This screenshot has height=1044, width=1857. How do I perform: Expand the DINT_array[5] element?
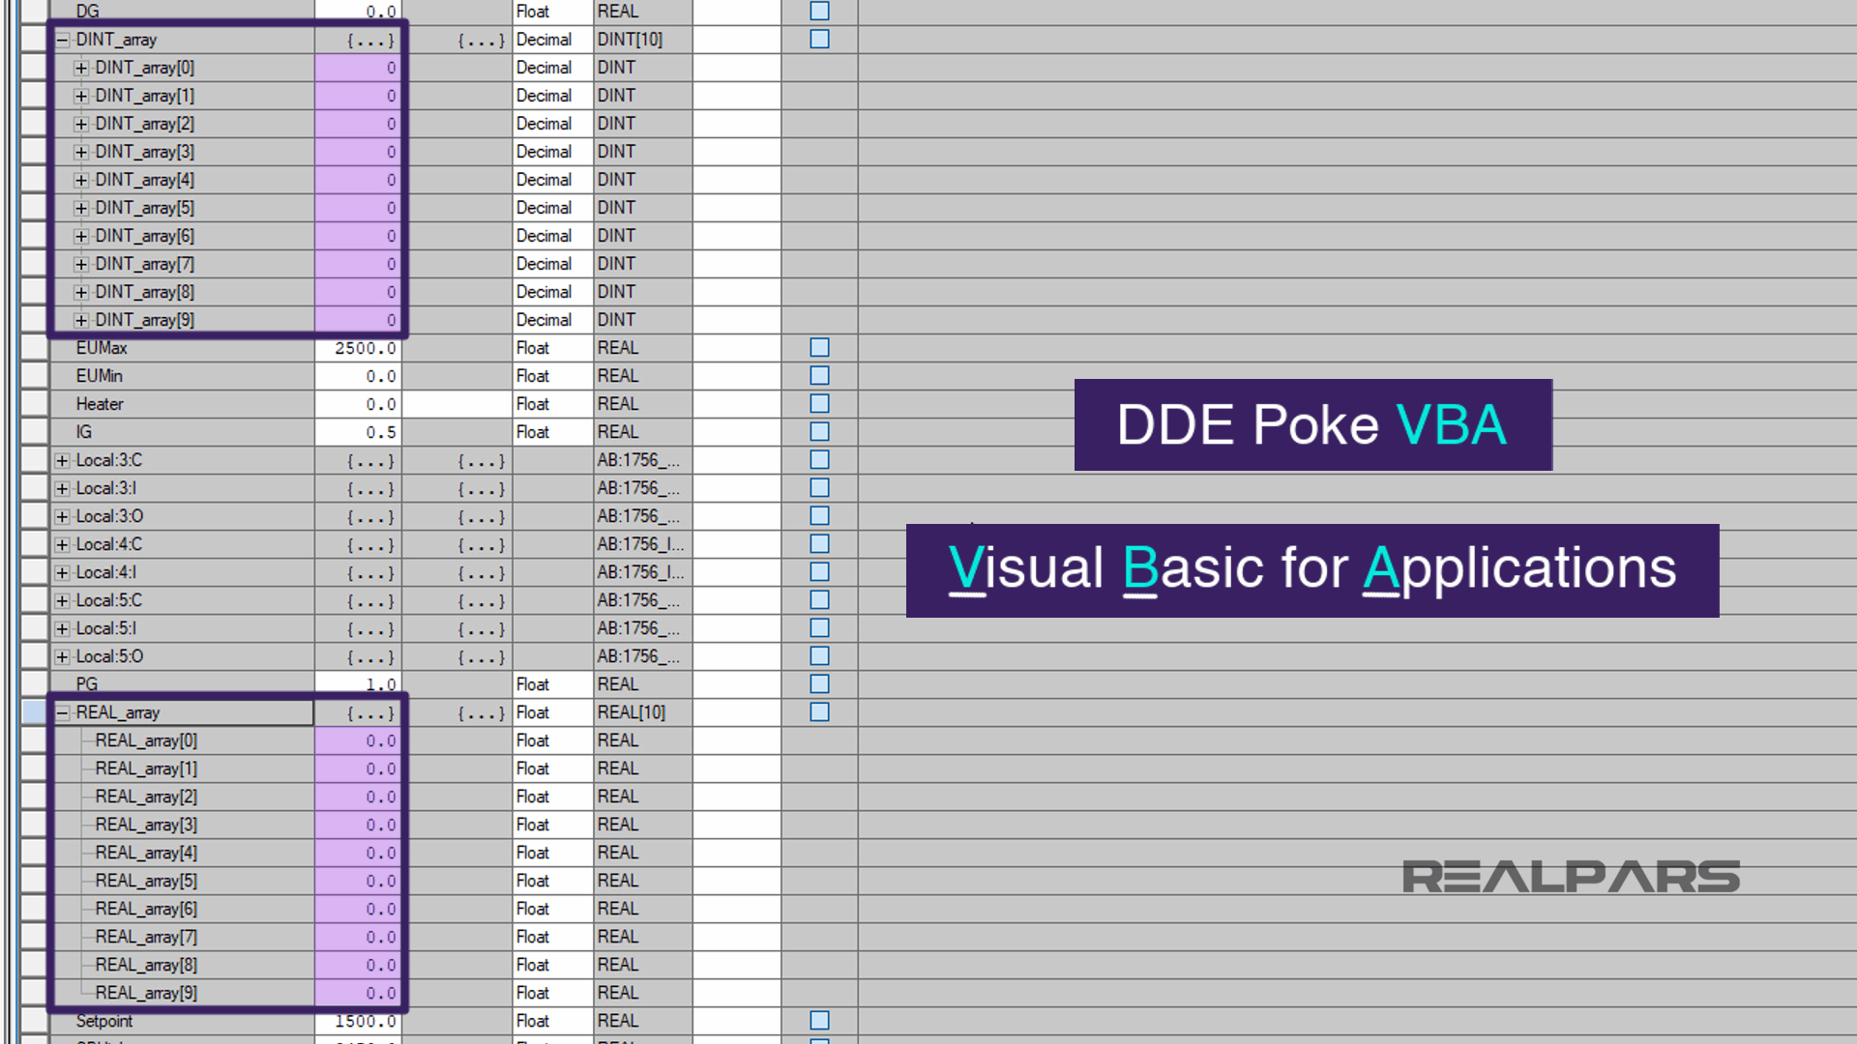[x=81, y=208]
